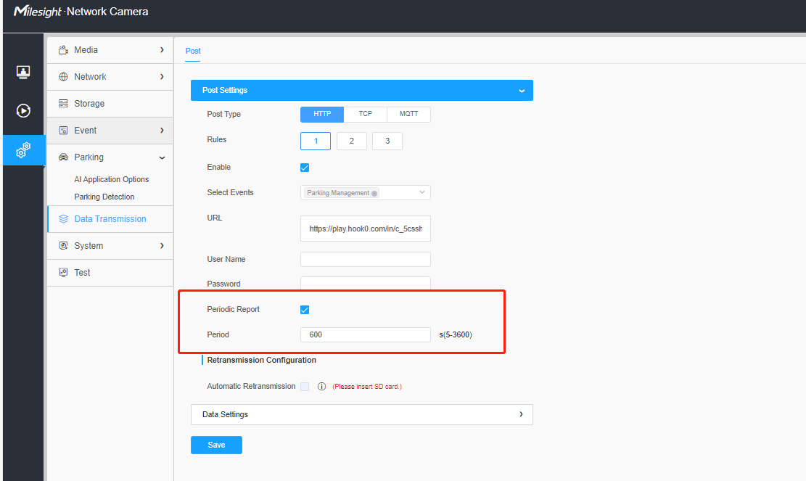
Task: Open the live view monitor icon
Action: (23, 72)
